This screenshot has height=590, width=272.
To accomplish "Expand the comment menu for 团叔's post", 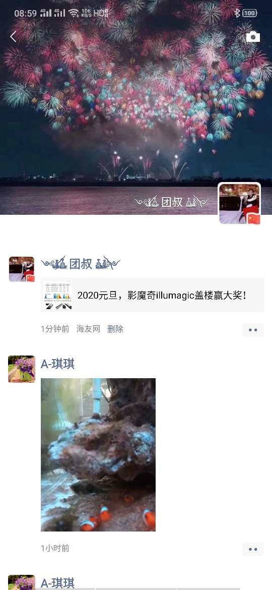I will coord(253,330).
